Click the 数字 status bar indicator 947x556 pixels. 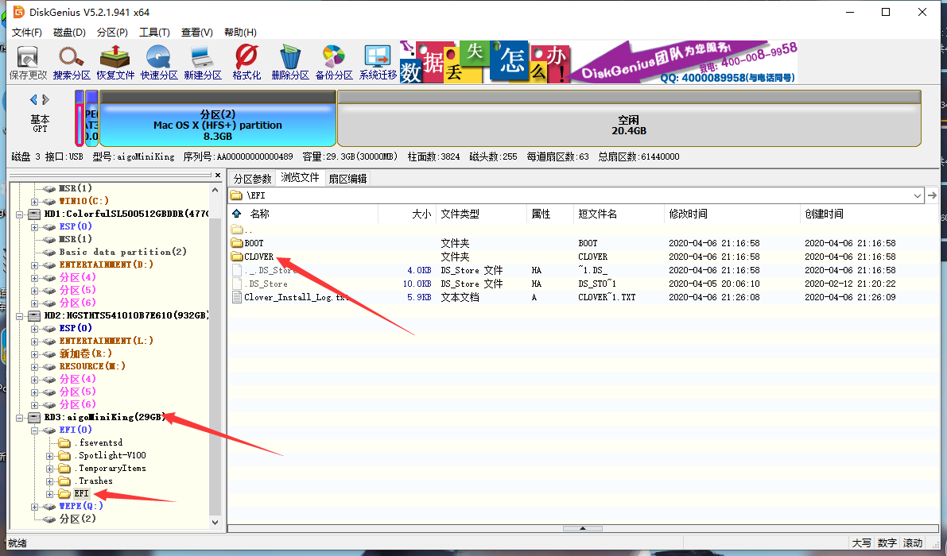[x=887, y=543]
